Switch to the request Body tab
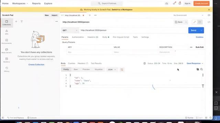Screen dimensions: 220x123 coord(106,37)
